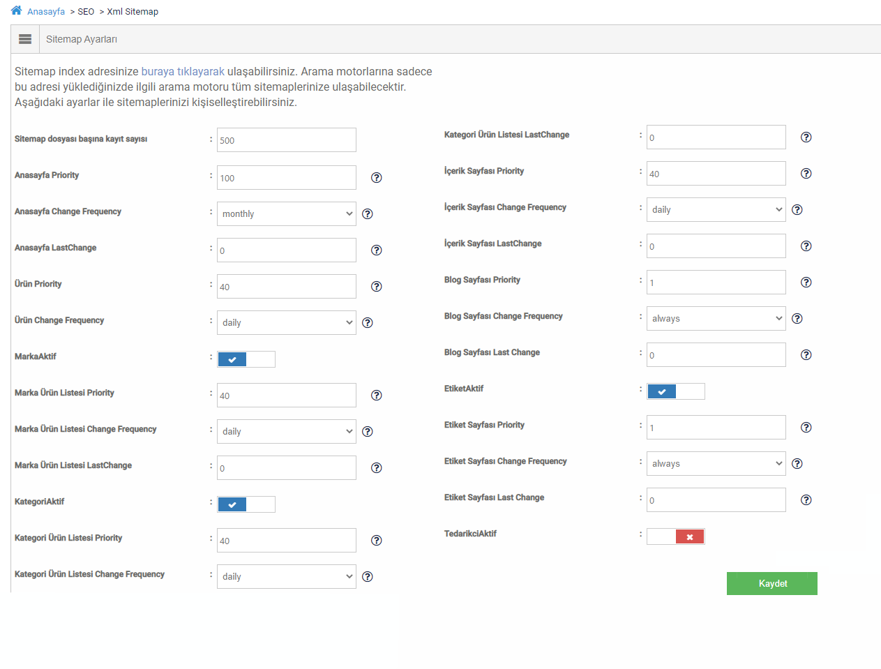
Task: Click the Kaydet button
Action: click(x=771, y=583)
